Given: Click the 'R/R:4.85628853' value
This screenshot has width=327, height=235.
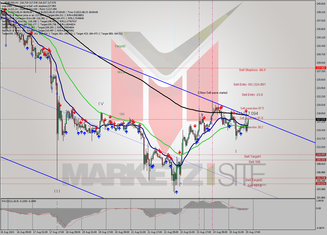Looking at the screenshot, I should pos(75,15).
